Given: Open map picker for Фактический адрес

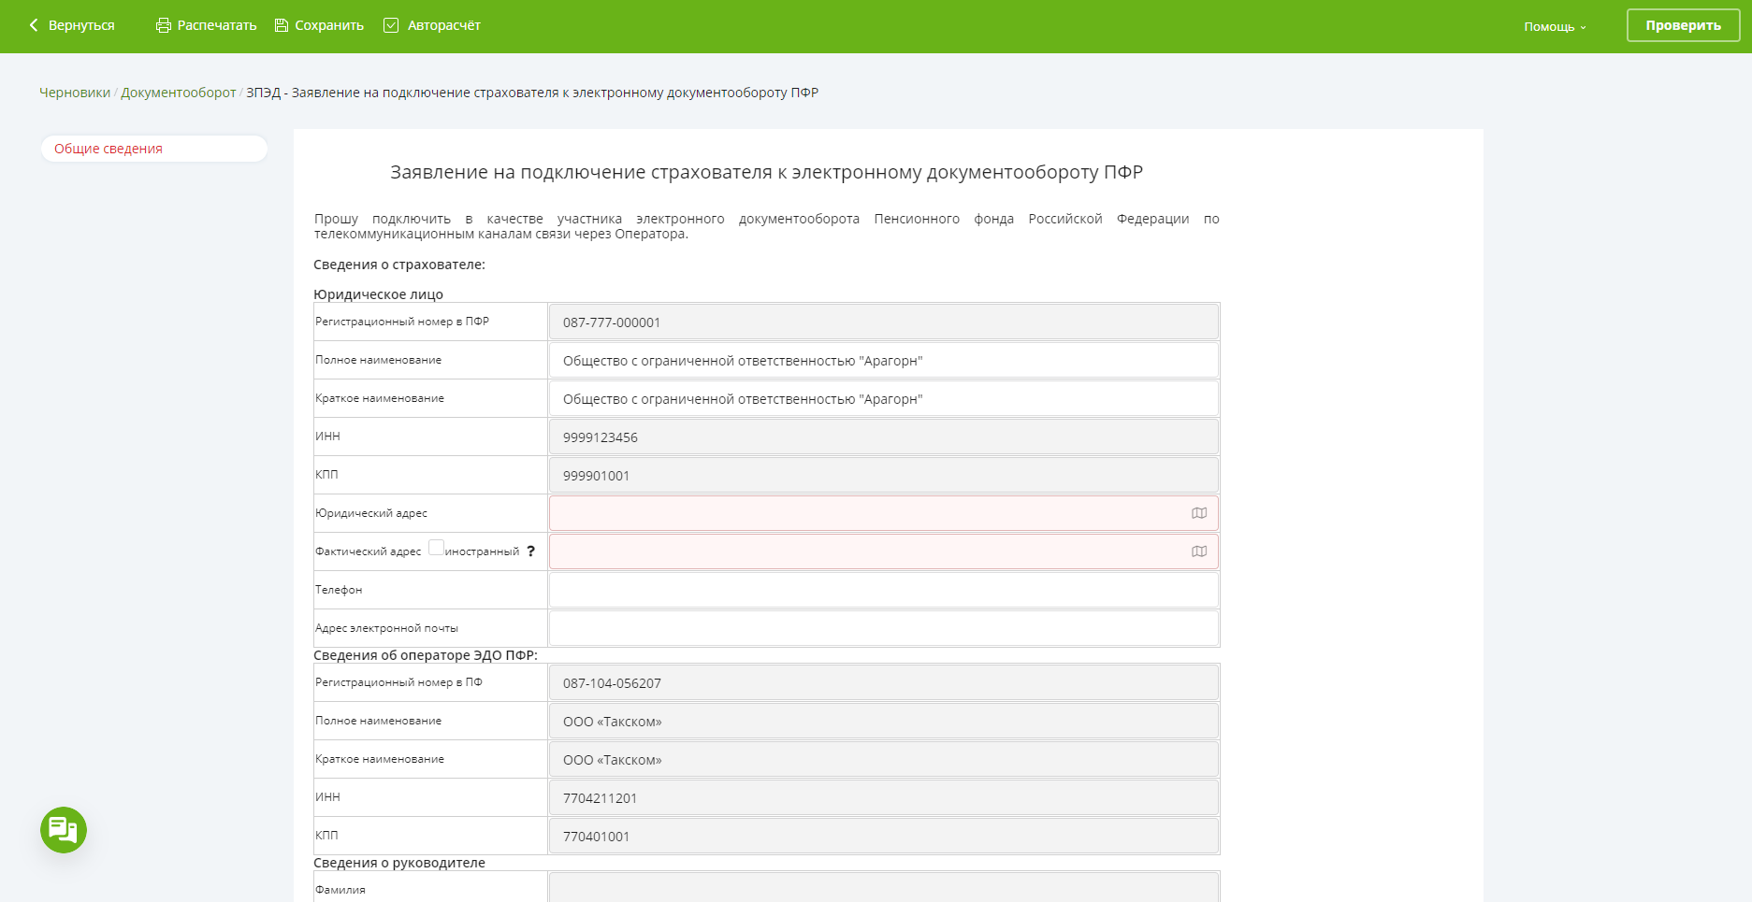Looking at the screenshot, I should click(x=1199, y=551).
